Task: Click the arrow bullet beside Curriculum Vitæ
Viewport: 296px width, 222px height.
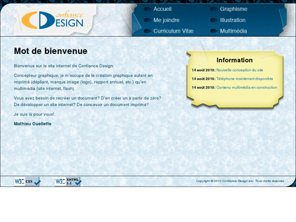Action: coord(148,31)
